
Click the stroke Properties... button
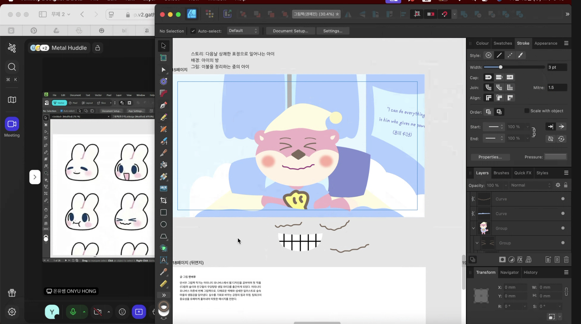click(490, 157)
